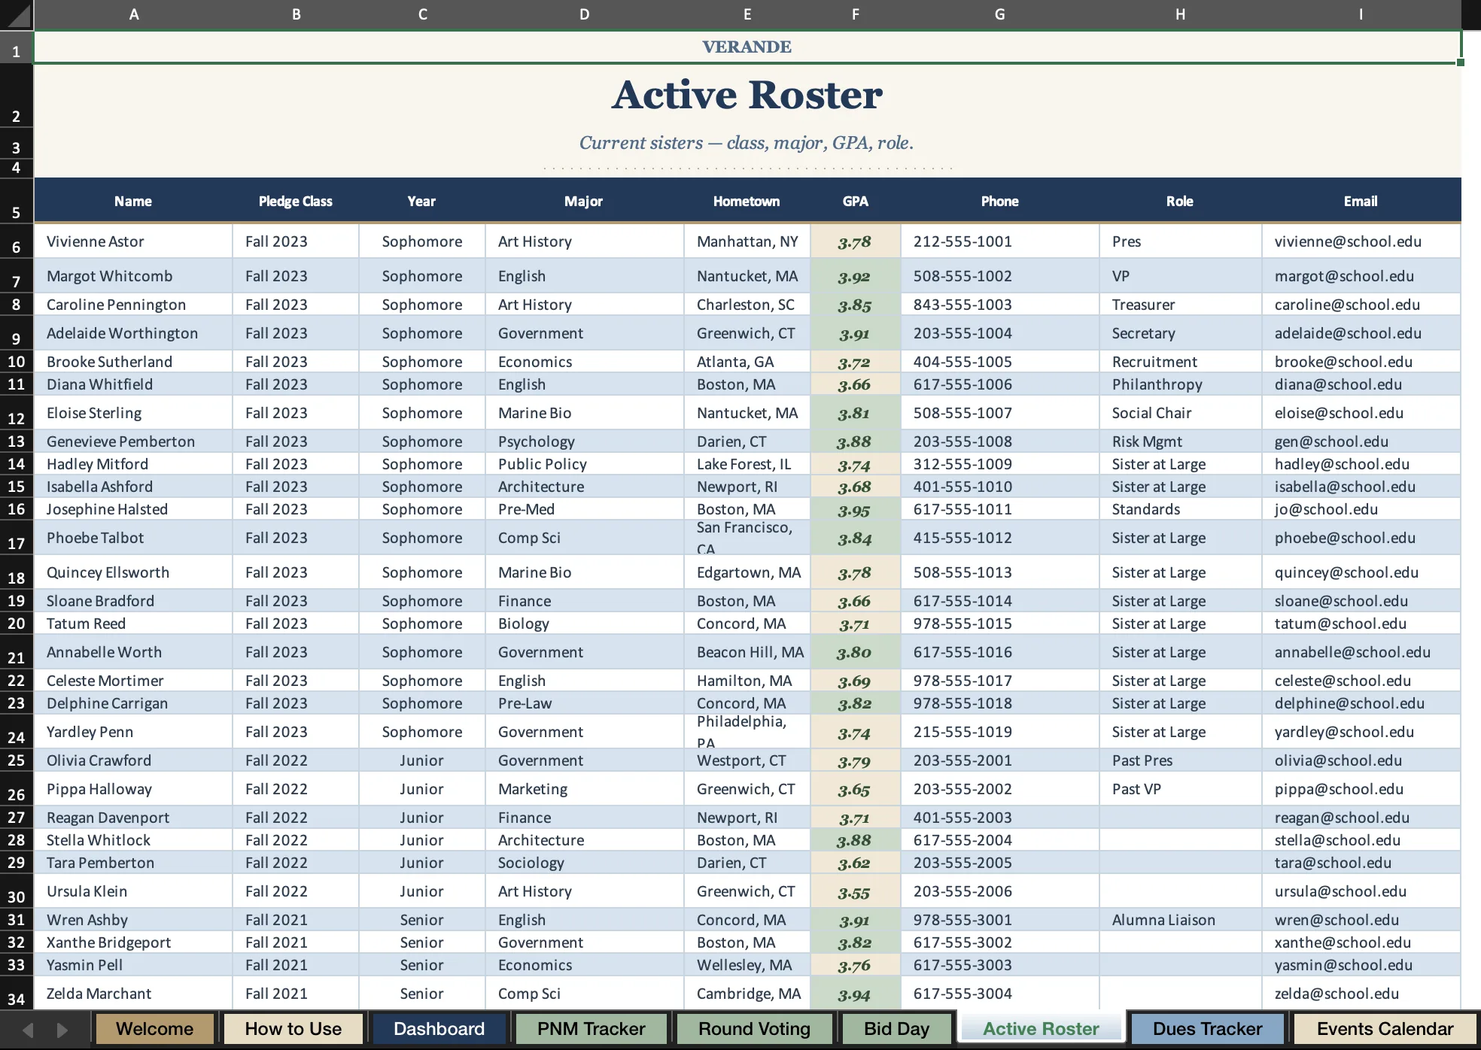
Task: Go to next sheet tabs arrow
Action: coord(62,1030)
